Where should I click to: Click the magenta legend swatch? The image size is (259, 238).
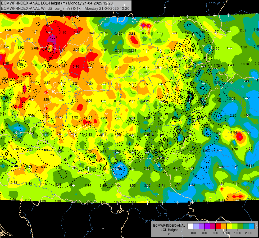213,226
